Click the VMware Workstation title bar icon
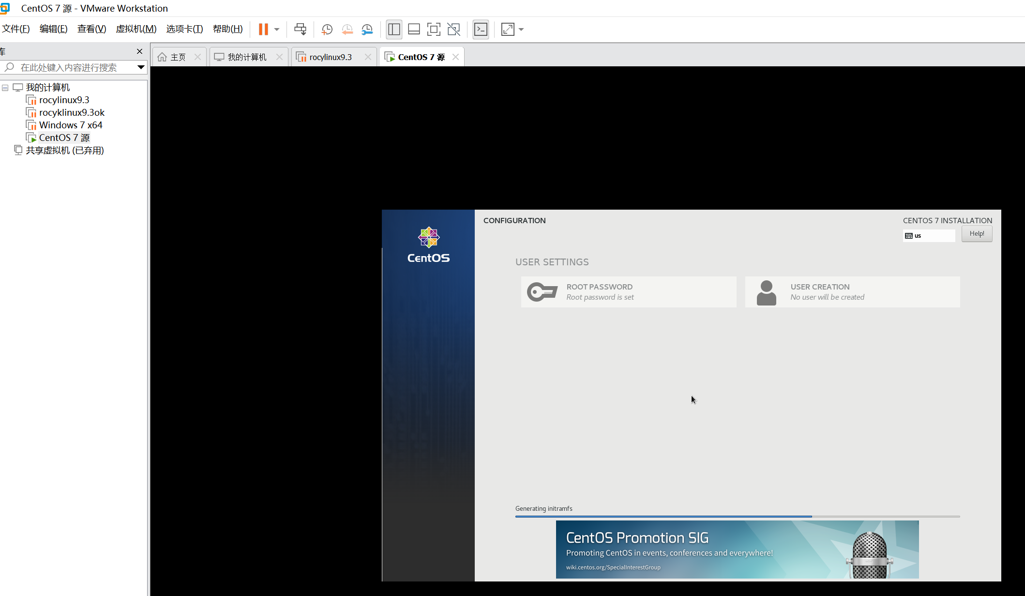1025x596 pixels. click(5, 8)
